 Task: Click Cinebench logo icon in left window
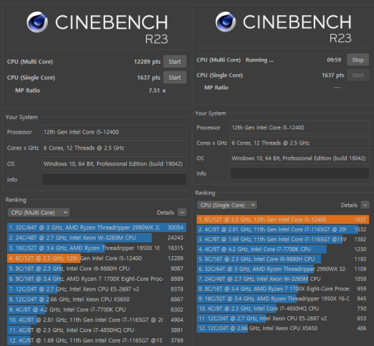pyautogui.click(x=37, y=22)
